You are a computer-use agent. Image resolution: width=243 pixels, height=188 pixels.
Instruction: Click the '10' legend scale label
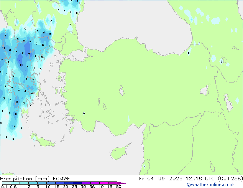(48, 186)
